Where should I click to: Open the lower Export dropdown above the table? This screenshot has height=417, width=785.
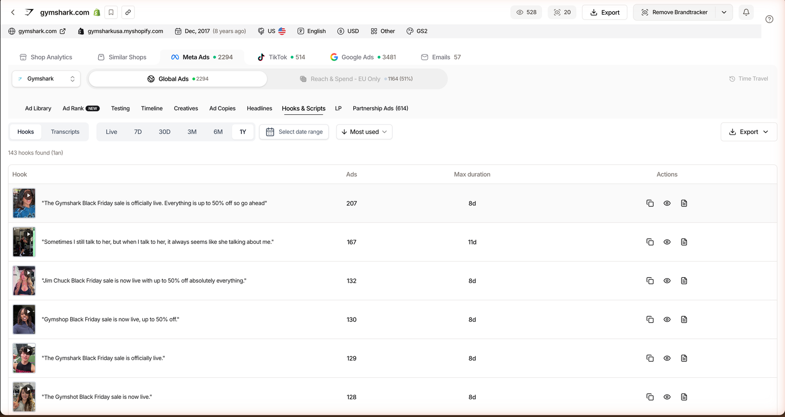tap(749, 131)
